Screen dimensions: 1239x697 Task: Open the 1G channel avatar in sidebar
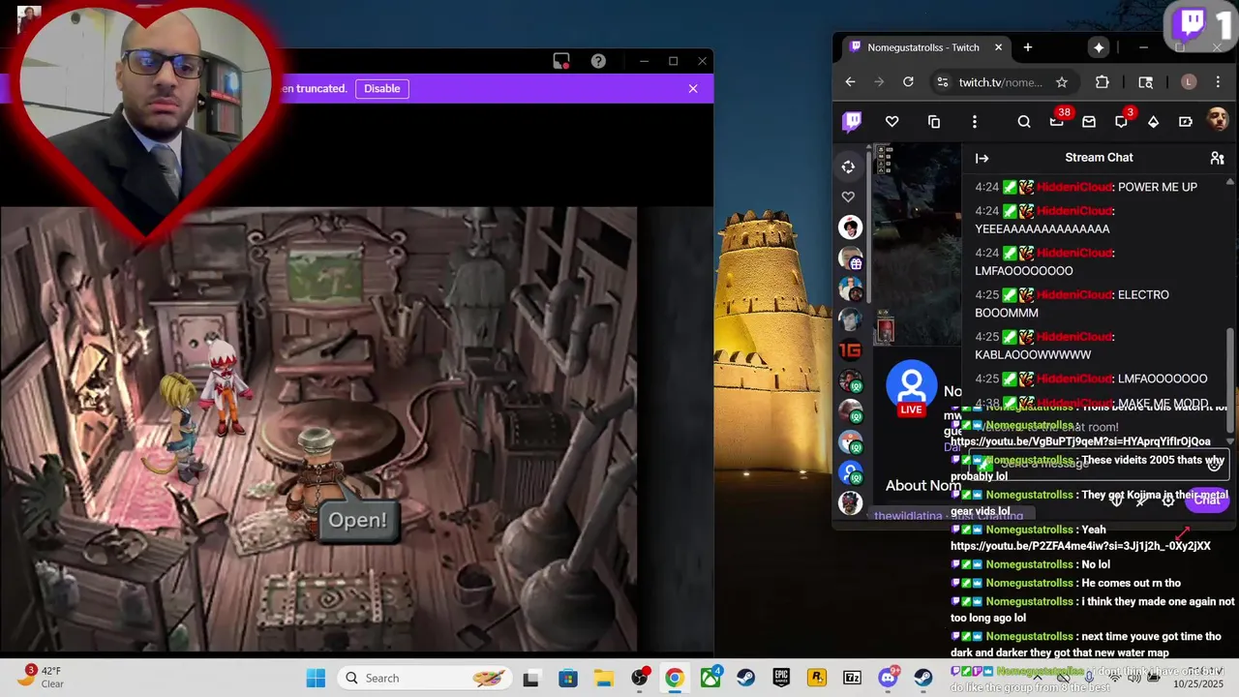[850, 350]
